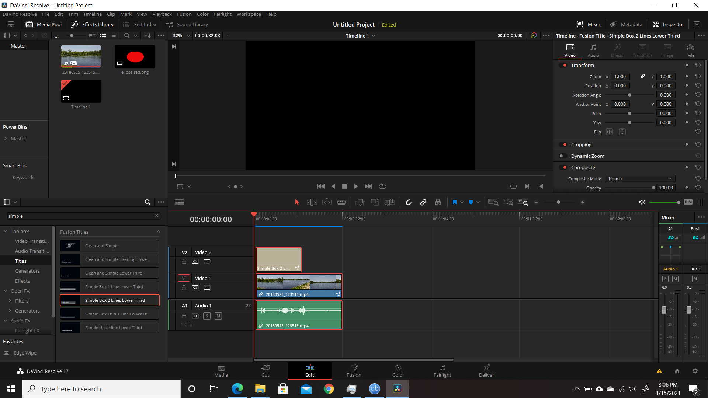Switch to the Color page tab
Screen dimensions: 708x398
[x=398, y=371]
